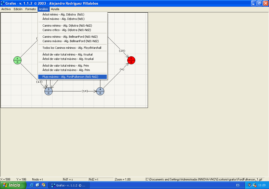
Task: Pick Árbol de valor total mínimo Kruskal
Action: click(x=67, y=54)
